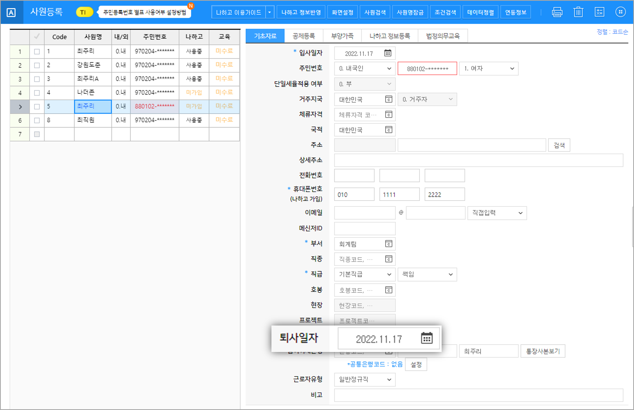Click the 비고 remarks input field
634x410 pixels.
pos(479,395)
